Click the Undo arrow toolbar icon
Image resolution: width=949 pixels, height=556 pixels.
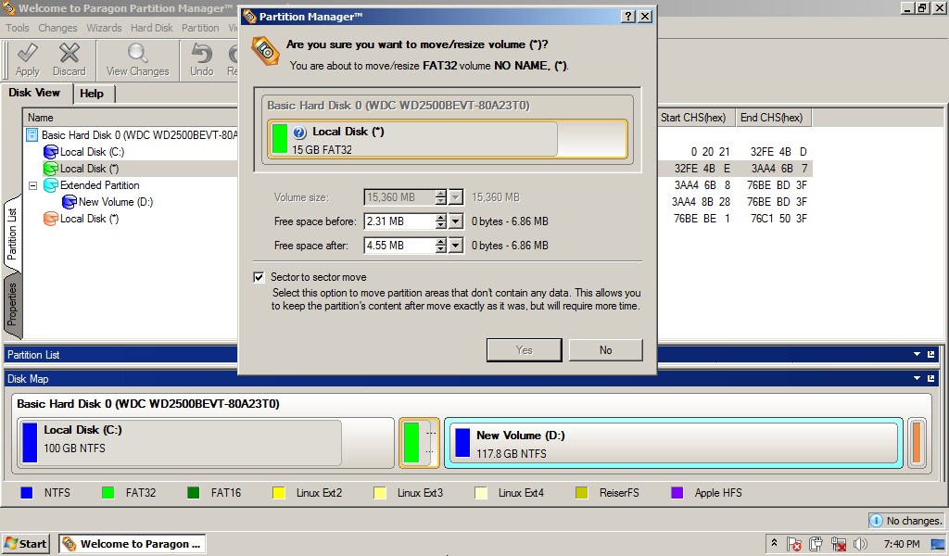[201, 53]
